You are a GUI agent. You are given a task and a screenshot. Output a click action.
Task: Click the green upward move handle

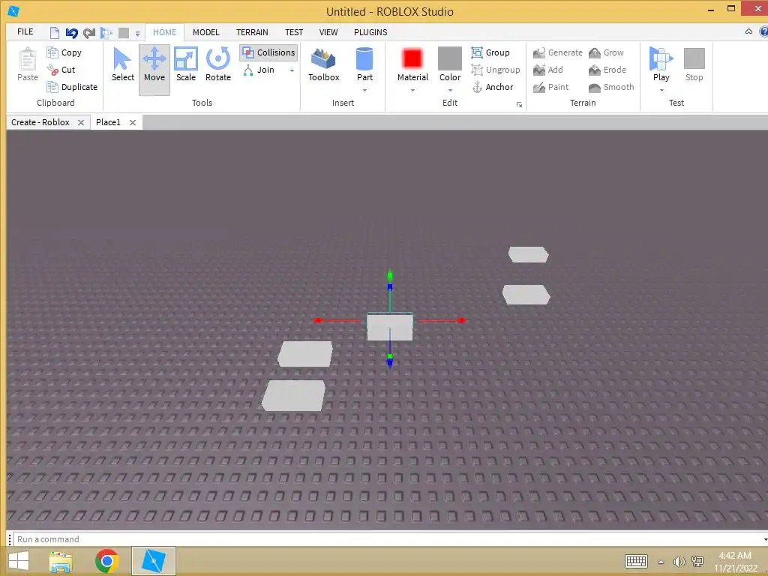click(390, 275)
